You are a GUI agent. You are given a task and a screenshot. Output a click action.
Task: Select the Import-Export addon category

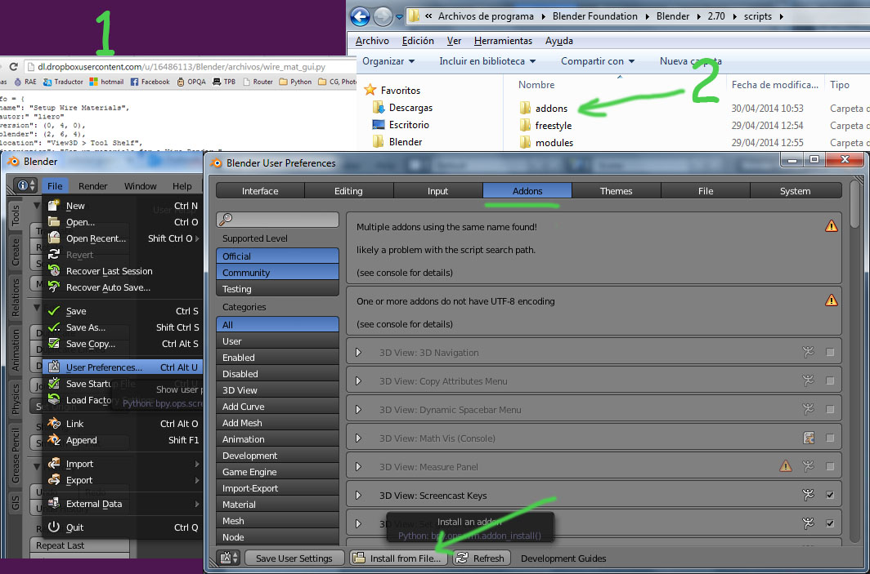[277, 488]
